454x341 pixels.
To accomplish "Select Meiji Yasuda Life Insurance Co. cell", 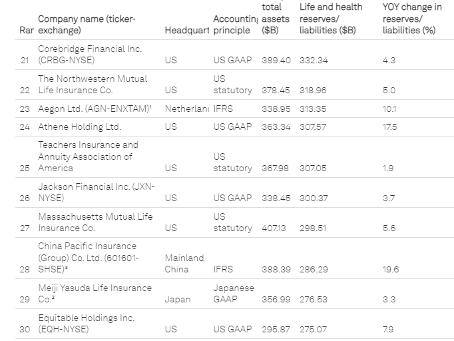I will coord(95,294).
